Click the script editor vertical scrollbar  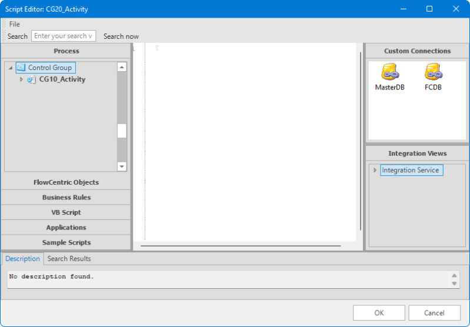tap(360, 141)
